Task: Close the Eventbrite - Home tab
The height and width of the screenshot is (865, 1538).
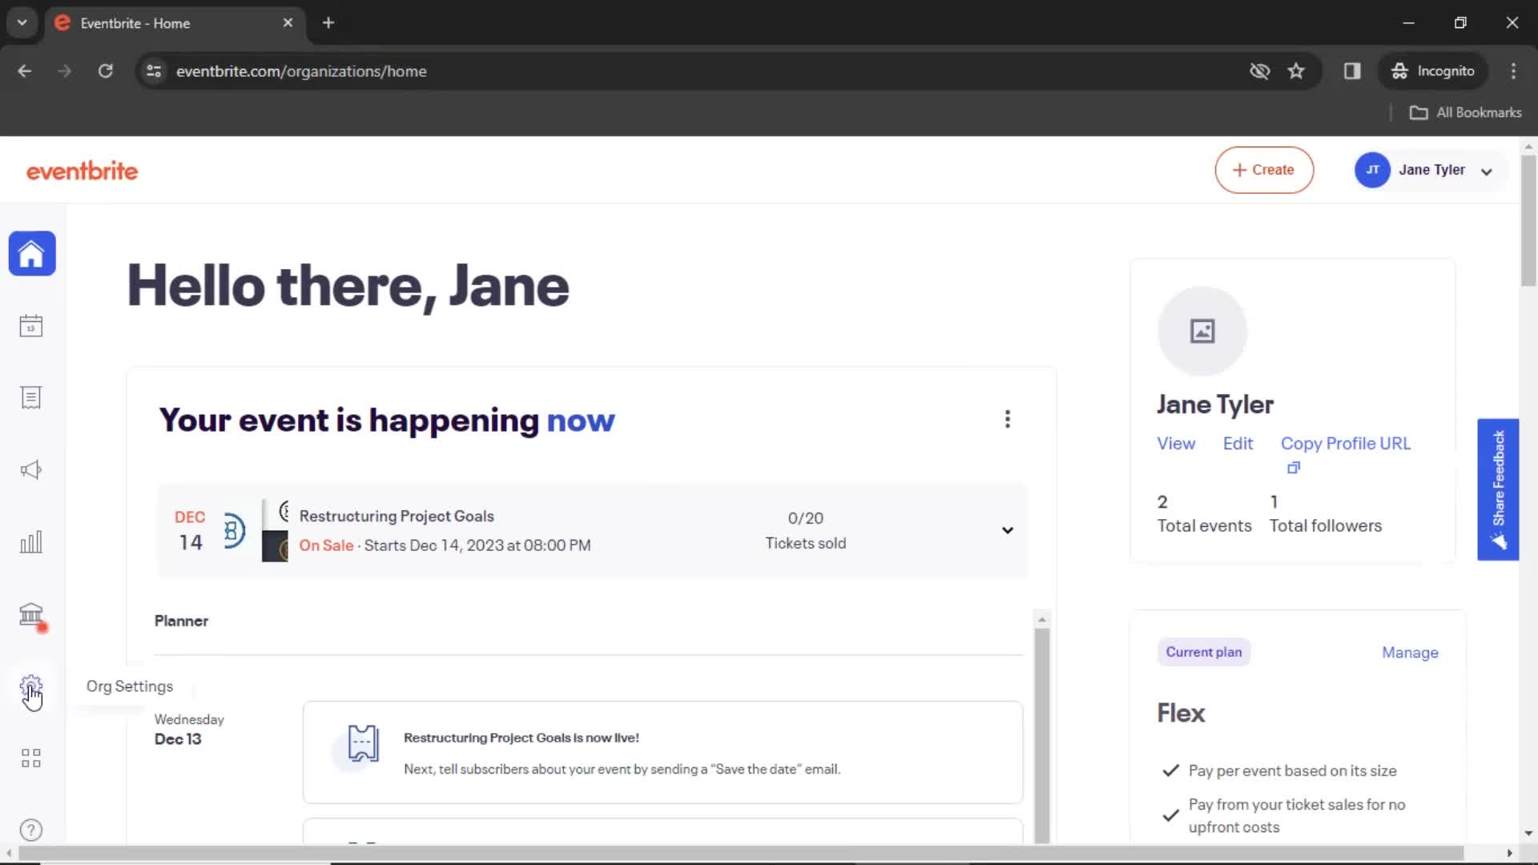Action: click(288, 22)
